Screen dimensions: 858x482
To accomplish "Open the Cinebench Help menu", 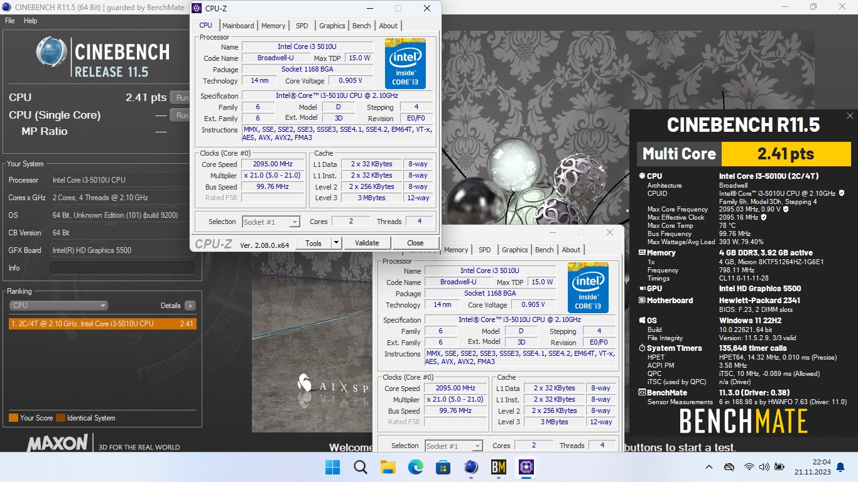I will pos(30,21).
